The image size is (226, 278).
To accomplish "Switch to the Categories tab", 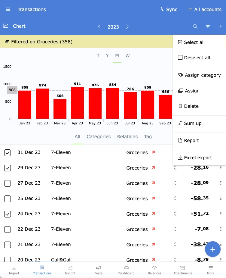I will click(x=99, y=136).
